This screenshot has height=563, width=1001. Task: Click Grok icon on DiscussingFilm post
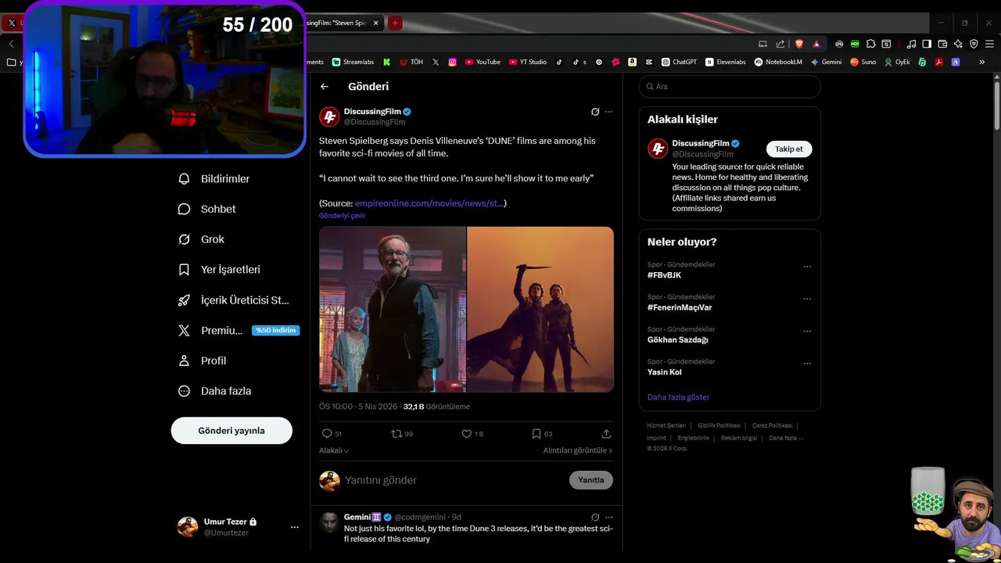[595, 112]
